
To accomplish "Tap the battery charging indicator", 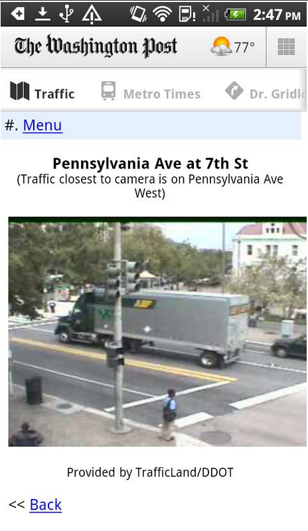I will (x=236, y=15).
